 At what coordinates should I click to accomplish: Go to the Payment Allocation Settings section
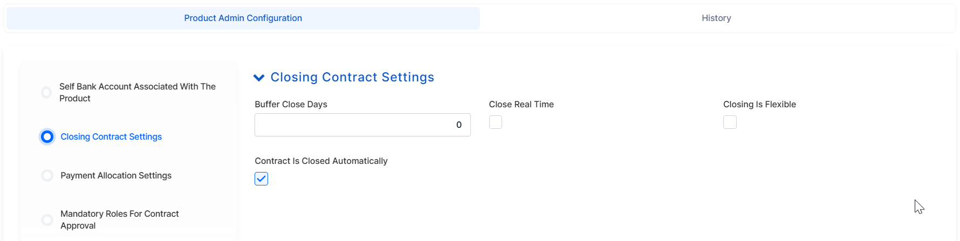pyautogui.click(x=116, y=176)
